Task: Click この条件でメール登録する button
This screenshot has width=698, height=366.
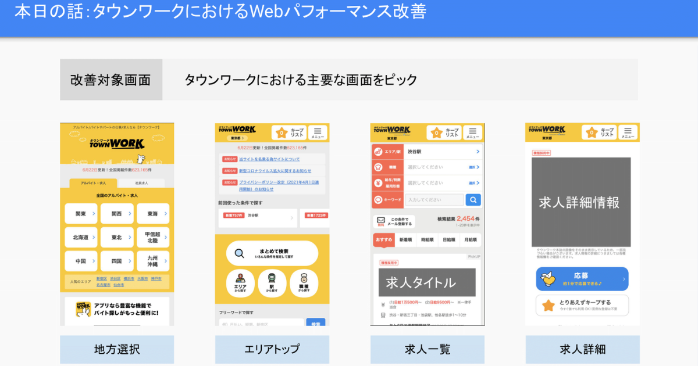Action: click(x=394, y=221)
